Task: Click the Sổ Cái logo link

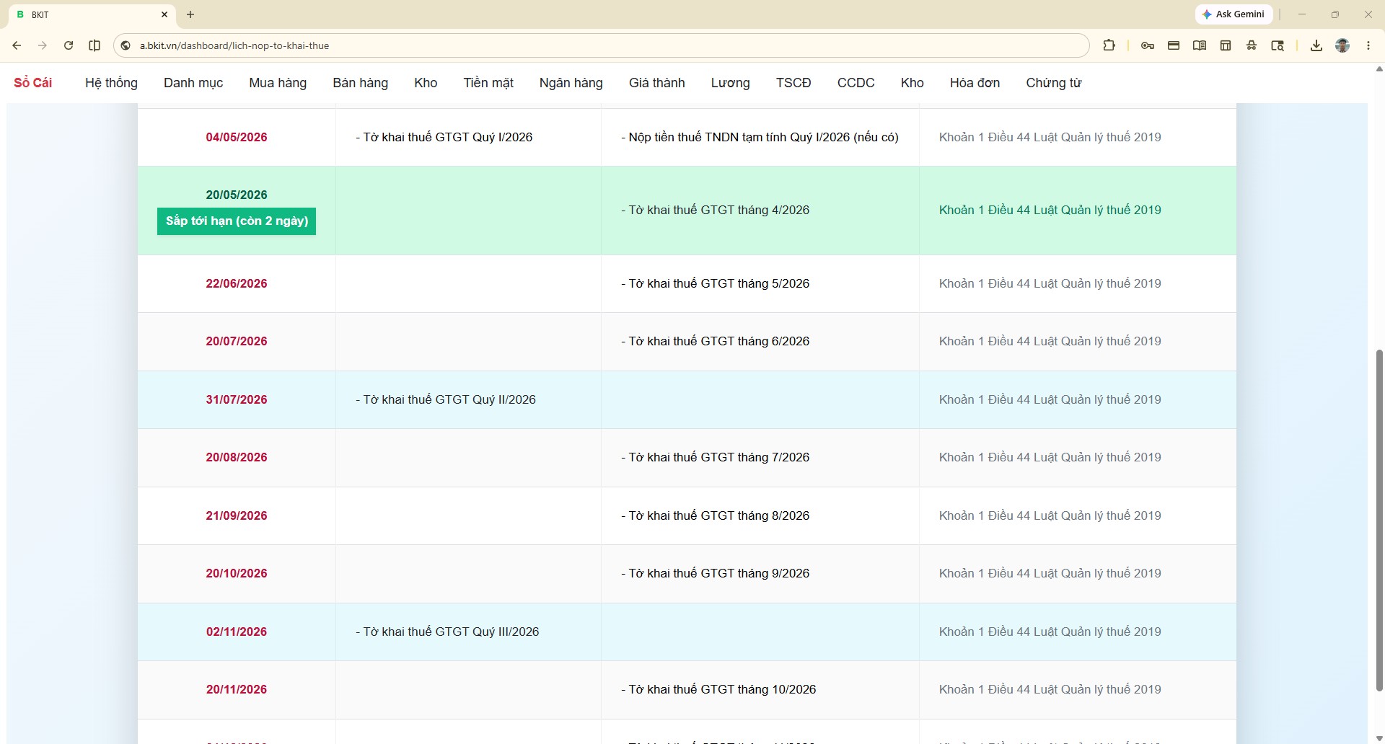Action: (33, 83)
